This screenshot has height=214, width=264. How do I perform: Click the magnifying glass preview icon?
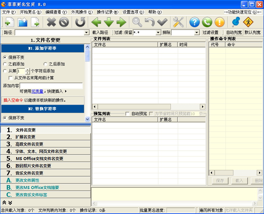click(x=137, y=22)
